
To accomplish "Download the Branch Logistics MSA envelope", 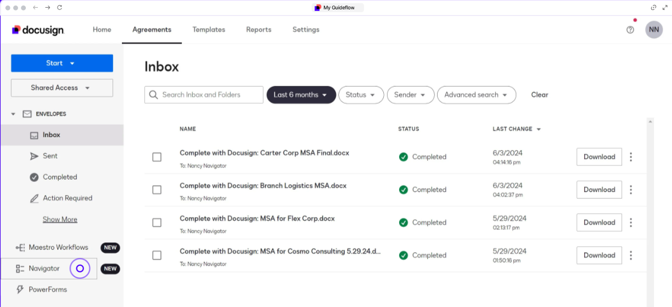I will 599,189.
